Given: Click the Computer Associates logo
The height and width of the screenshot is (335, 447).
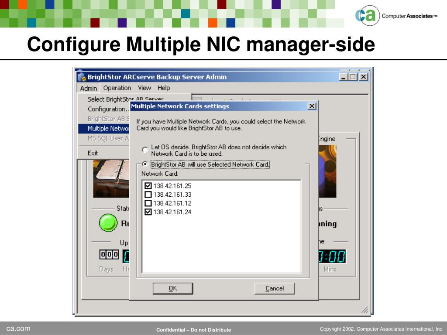Looking at the screenshot, I should tap(396, 16).
